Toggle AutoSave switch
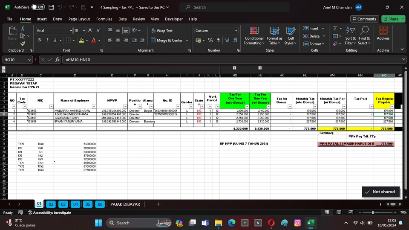The height and width of the screenshot is (230, 409). click(38, 7)
